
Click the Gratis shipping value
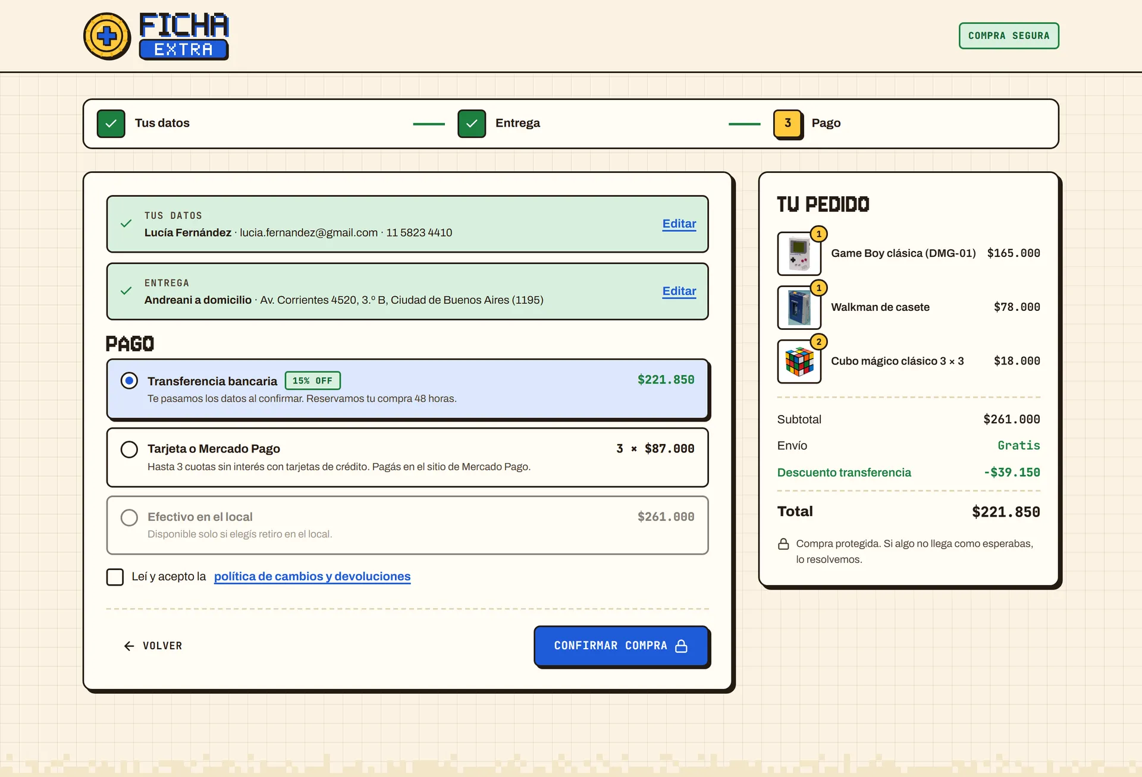point(1019,445)
